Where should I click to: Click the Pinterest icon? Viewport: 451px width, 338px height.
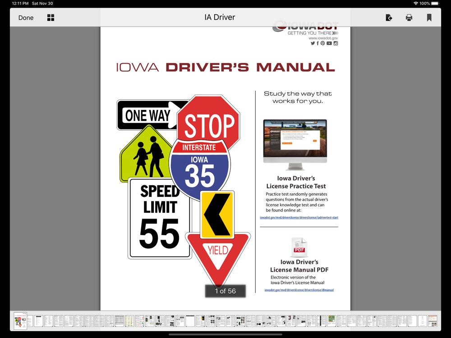(323, 43)
